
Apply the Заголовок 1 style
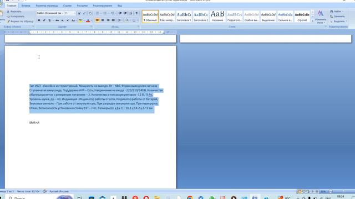click(x=184, y=17)
